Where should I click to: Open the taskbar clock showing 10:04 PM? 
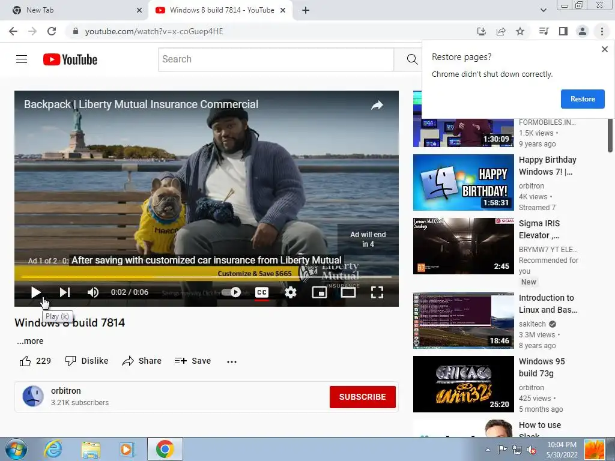point(562,450)
